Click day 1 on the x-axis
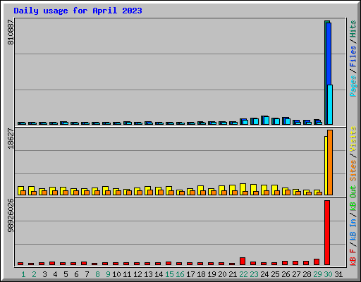Image resolution: width=361 pixels, height=282 pixels. coord(23,274)
